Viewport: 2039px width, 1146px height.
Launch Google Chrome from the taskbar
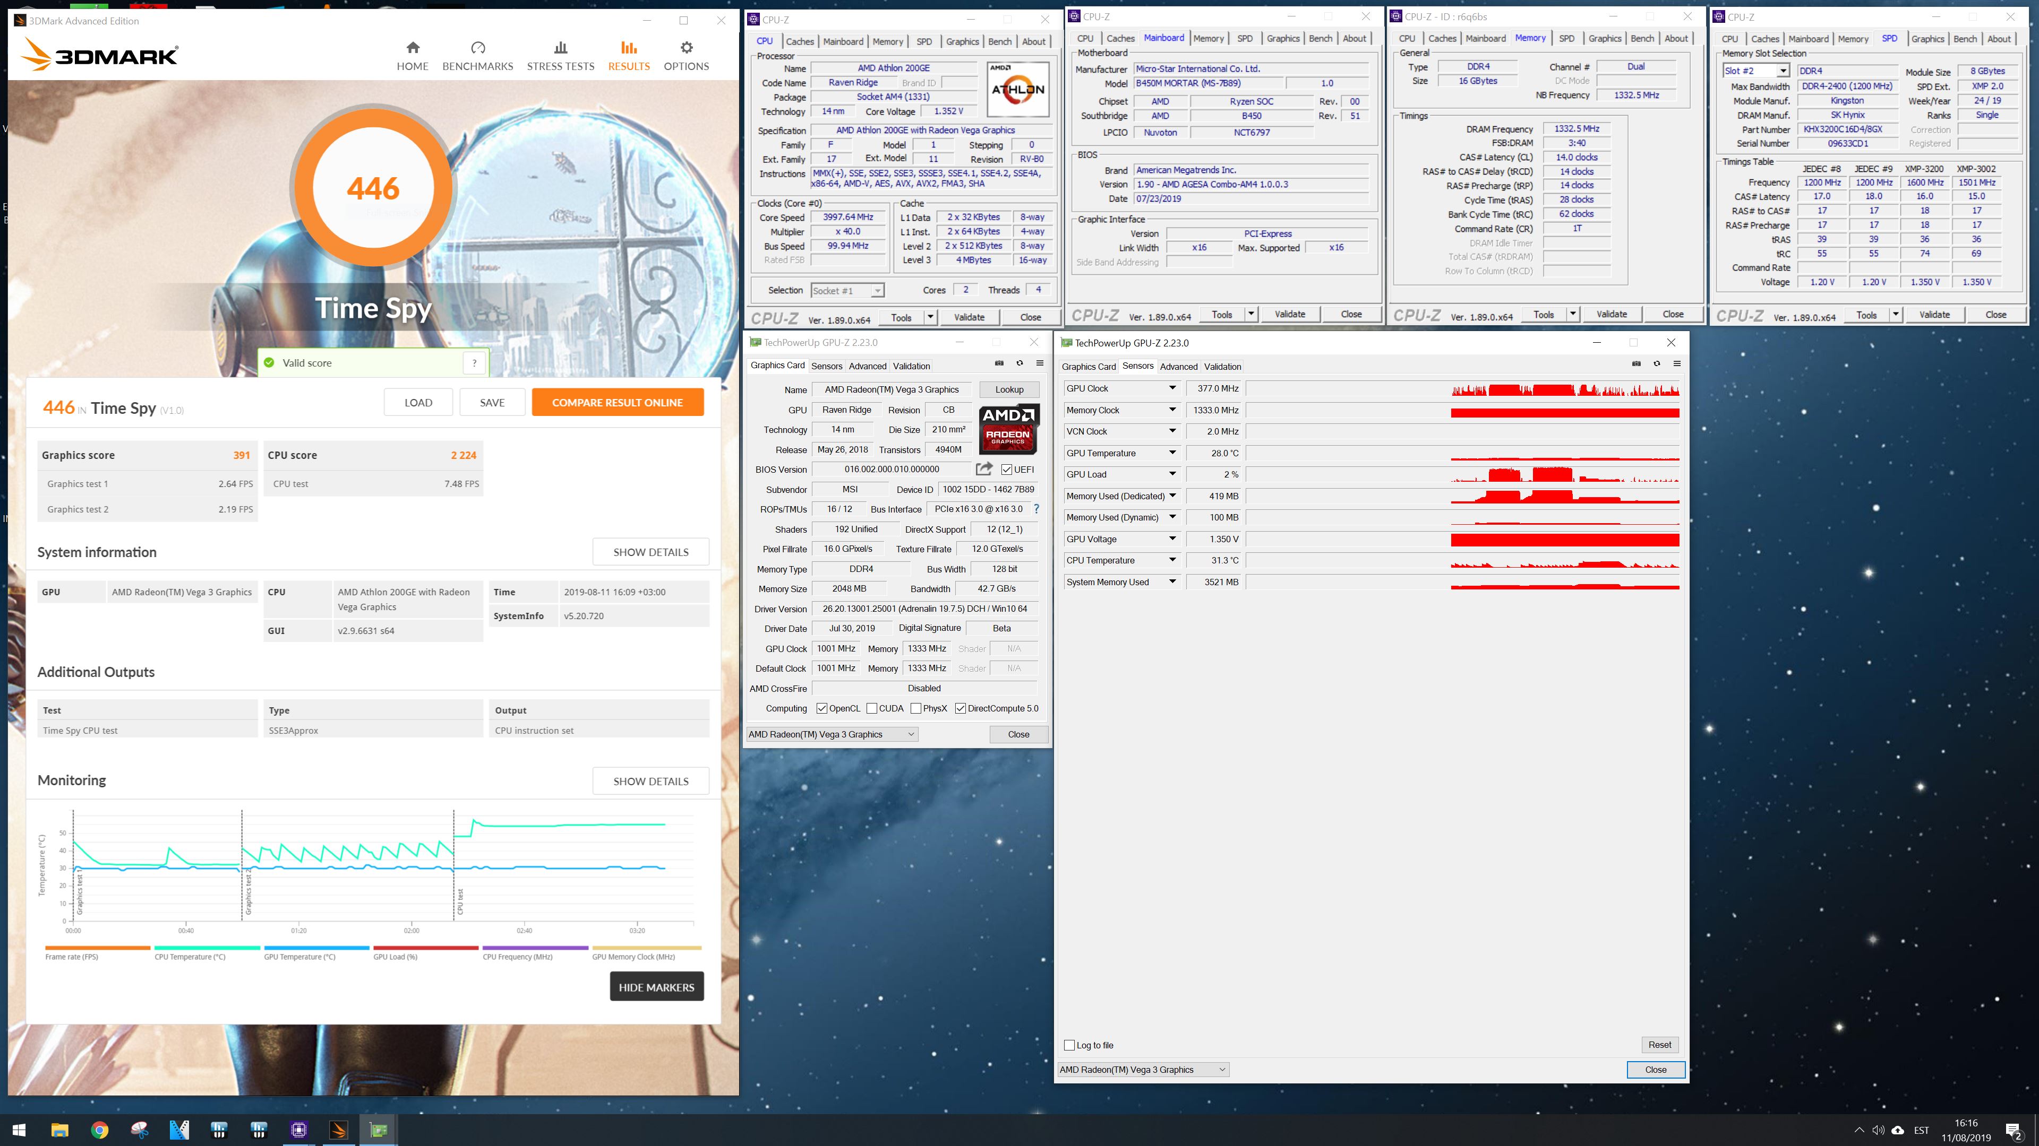click(100, 1130)
